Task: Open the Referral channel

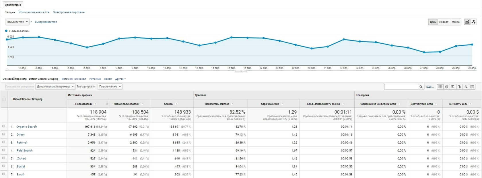Action: [22, 143]
